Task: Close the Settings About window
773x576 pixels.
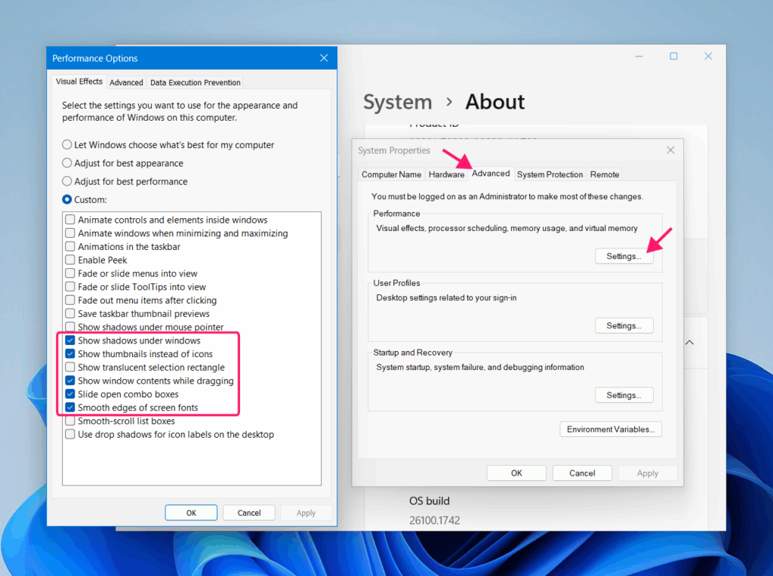Action: tap(708, 56)
